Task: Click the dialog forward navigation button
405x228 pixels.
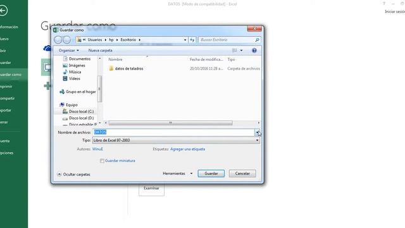Action: coord(67,40)
